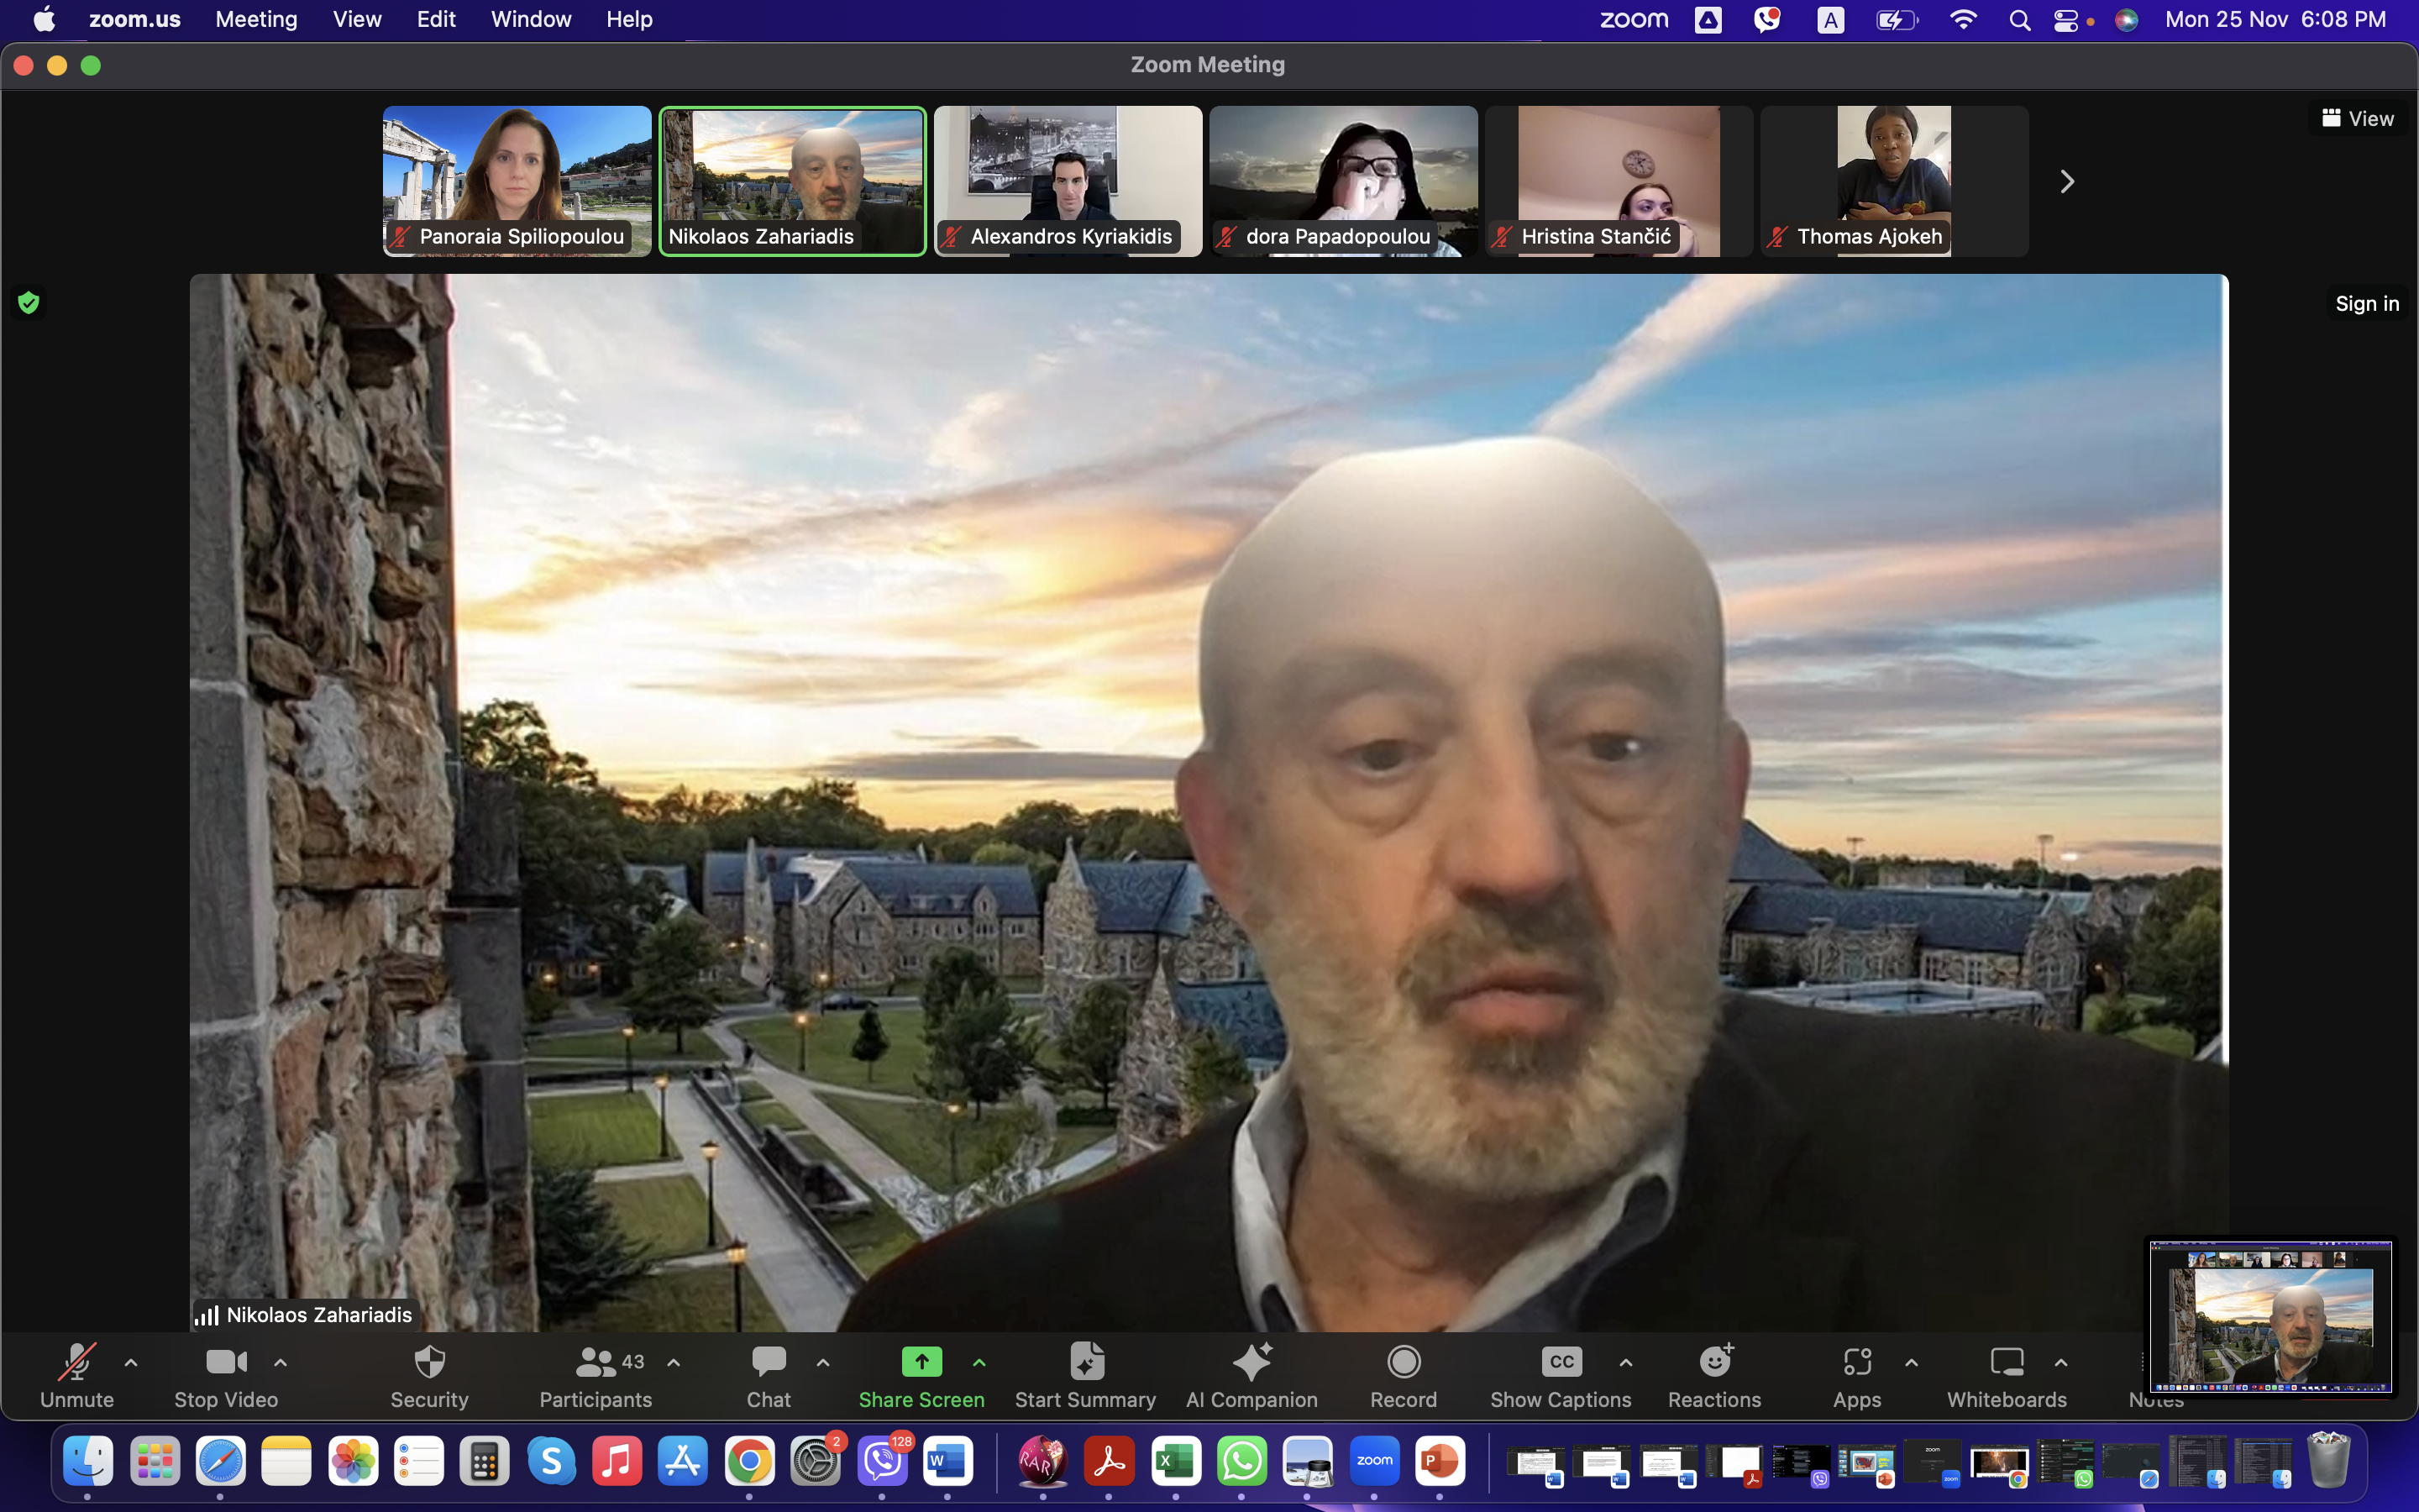2419x1512 pixels.
Task: Open the Trash in the Dock
Action: (2328, 1462)
